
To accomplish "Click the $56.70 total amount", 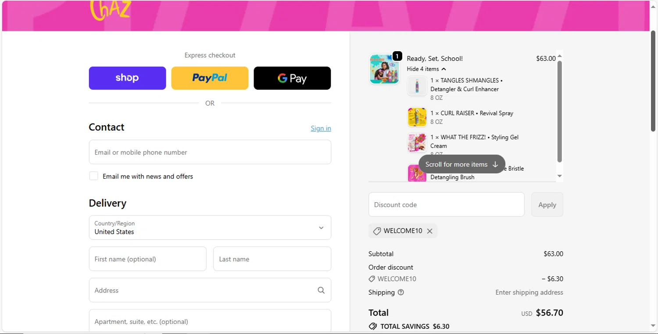I will (550, 313).
